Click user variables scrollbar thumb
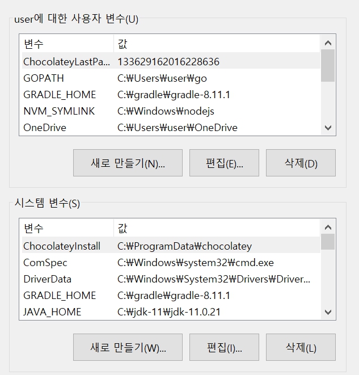The width and height of the screenshot is (359, 375). (x=328, y=66)
